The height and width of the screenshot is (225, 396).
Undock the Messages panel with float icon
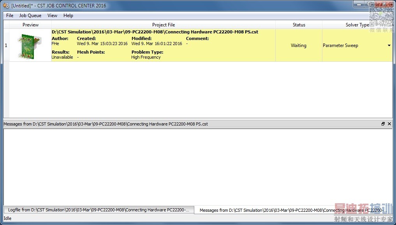[383, 124]
